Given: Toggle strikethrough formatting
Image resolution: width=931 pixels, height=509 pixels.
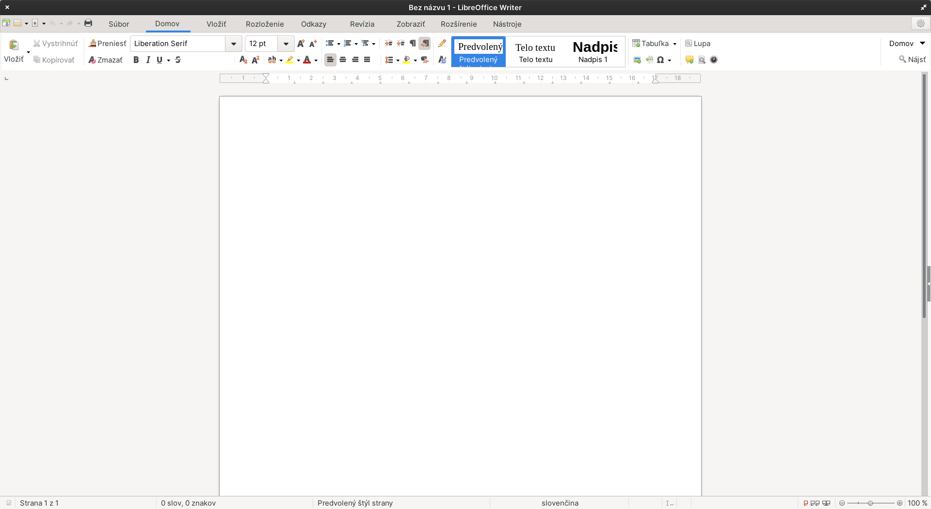Looking at the screenshot, I should pos(178,60).
